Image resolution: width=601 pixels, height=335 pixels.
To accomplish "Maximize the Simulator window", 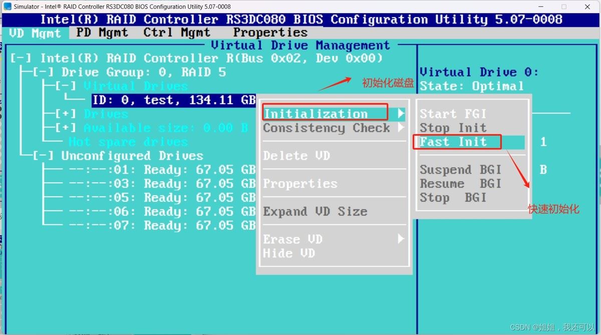I will (x=564, y=7).
